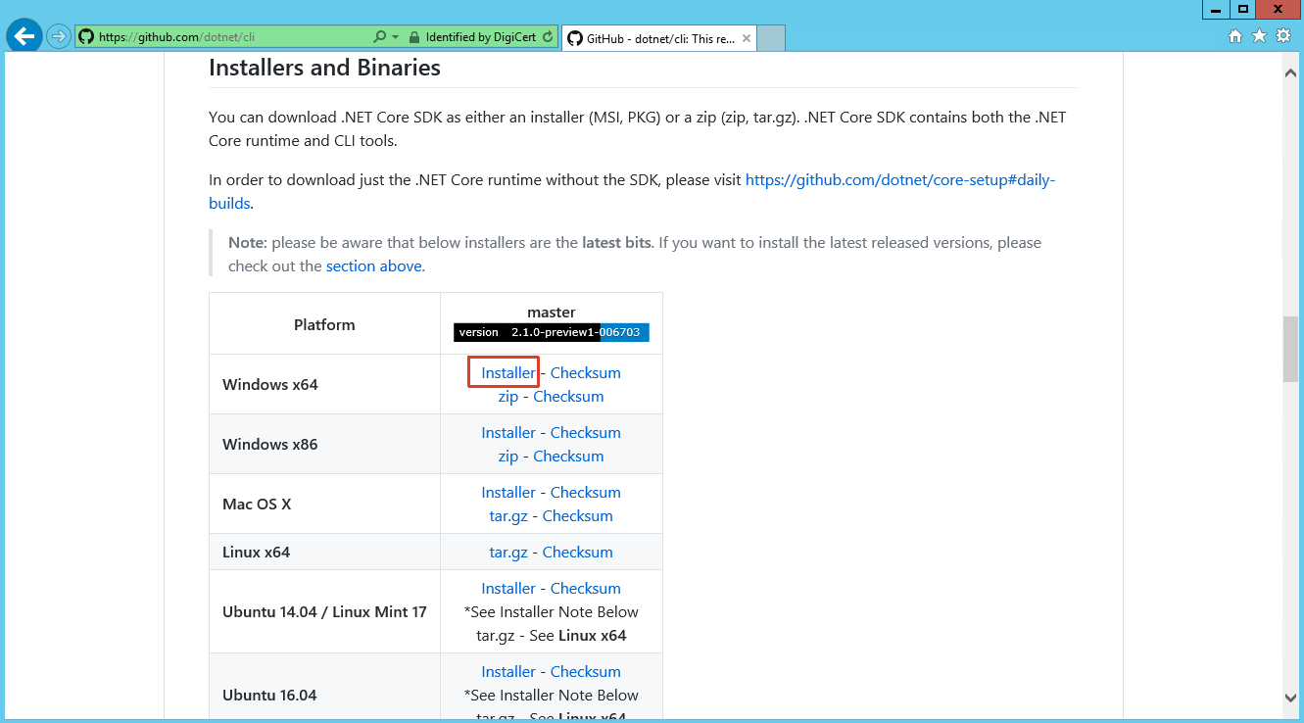Download Windows x86 zip
The width and height of the screenshot is (1304, 723).
click(x=508, y=457)
